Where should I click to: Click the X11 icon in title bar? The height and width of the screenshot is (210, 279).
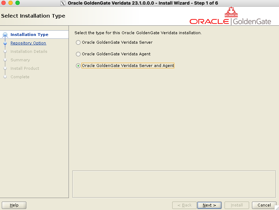(x=63, y=3)
